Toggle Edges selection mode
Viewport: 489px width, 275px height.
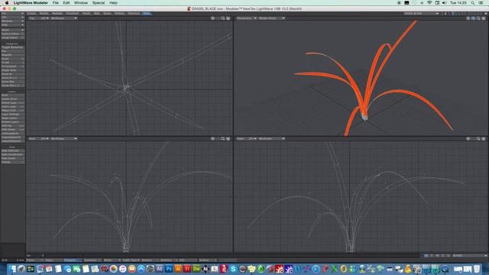(x=53, y=260)
